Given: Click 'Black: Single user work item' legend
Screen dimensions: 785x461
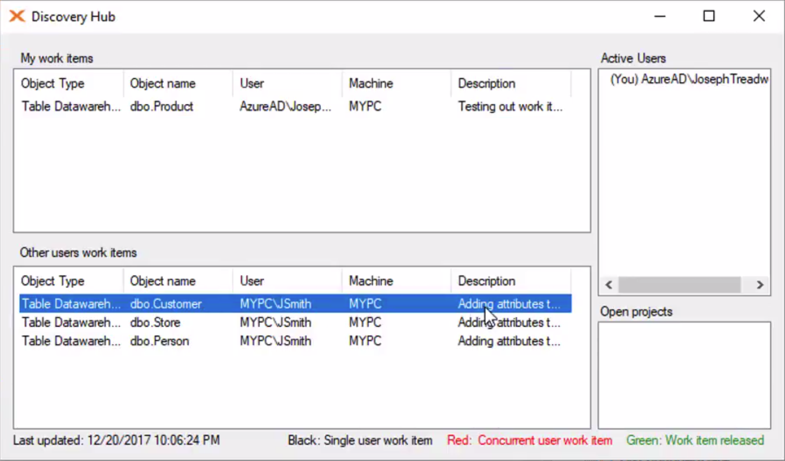Looking at the screenshot, I should point(360,440).
